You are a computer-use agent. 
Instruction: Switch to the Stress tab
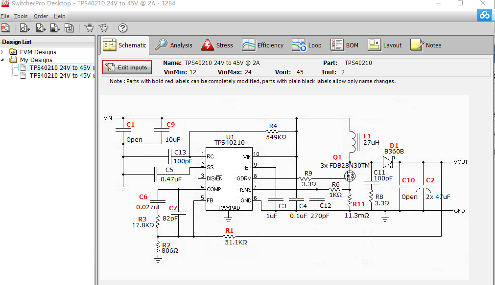[x=217, y=45]
